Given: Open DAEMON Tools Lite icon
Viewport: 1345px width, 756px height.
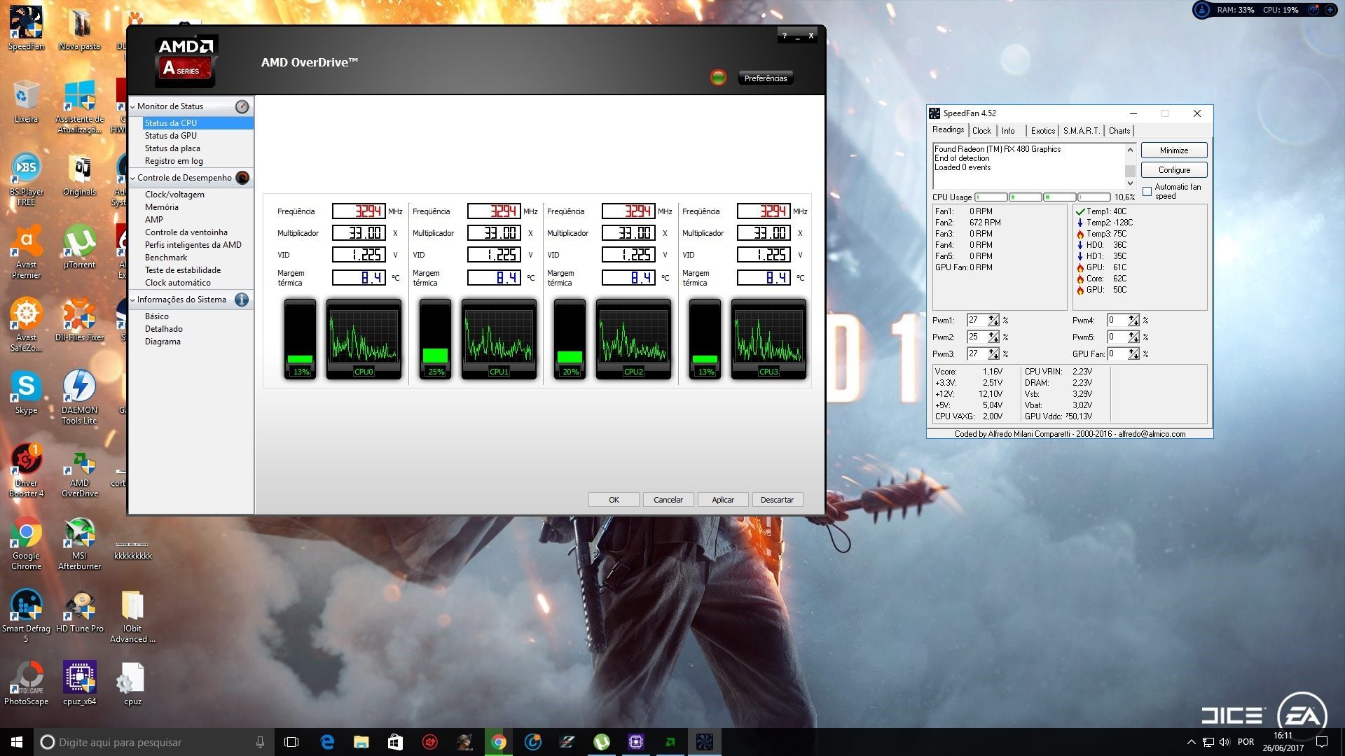Looking at the screenshot, I should 79,398.
